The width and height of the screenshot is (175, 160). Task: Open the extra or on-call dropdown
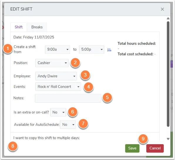coord(58,112)
